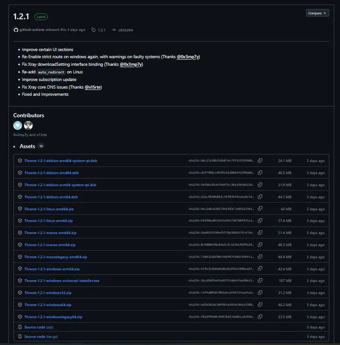Click package icon for debian-amd64.deb
This screenshot has height=345, width=340.
pyautogui.click(x=20, y=172)
